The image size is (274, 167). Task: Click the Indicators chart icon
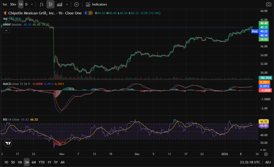(88, 4)
